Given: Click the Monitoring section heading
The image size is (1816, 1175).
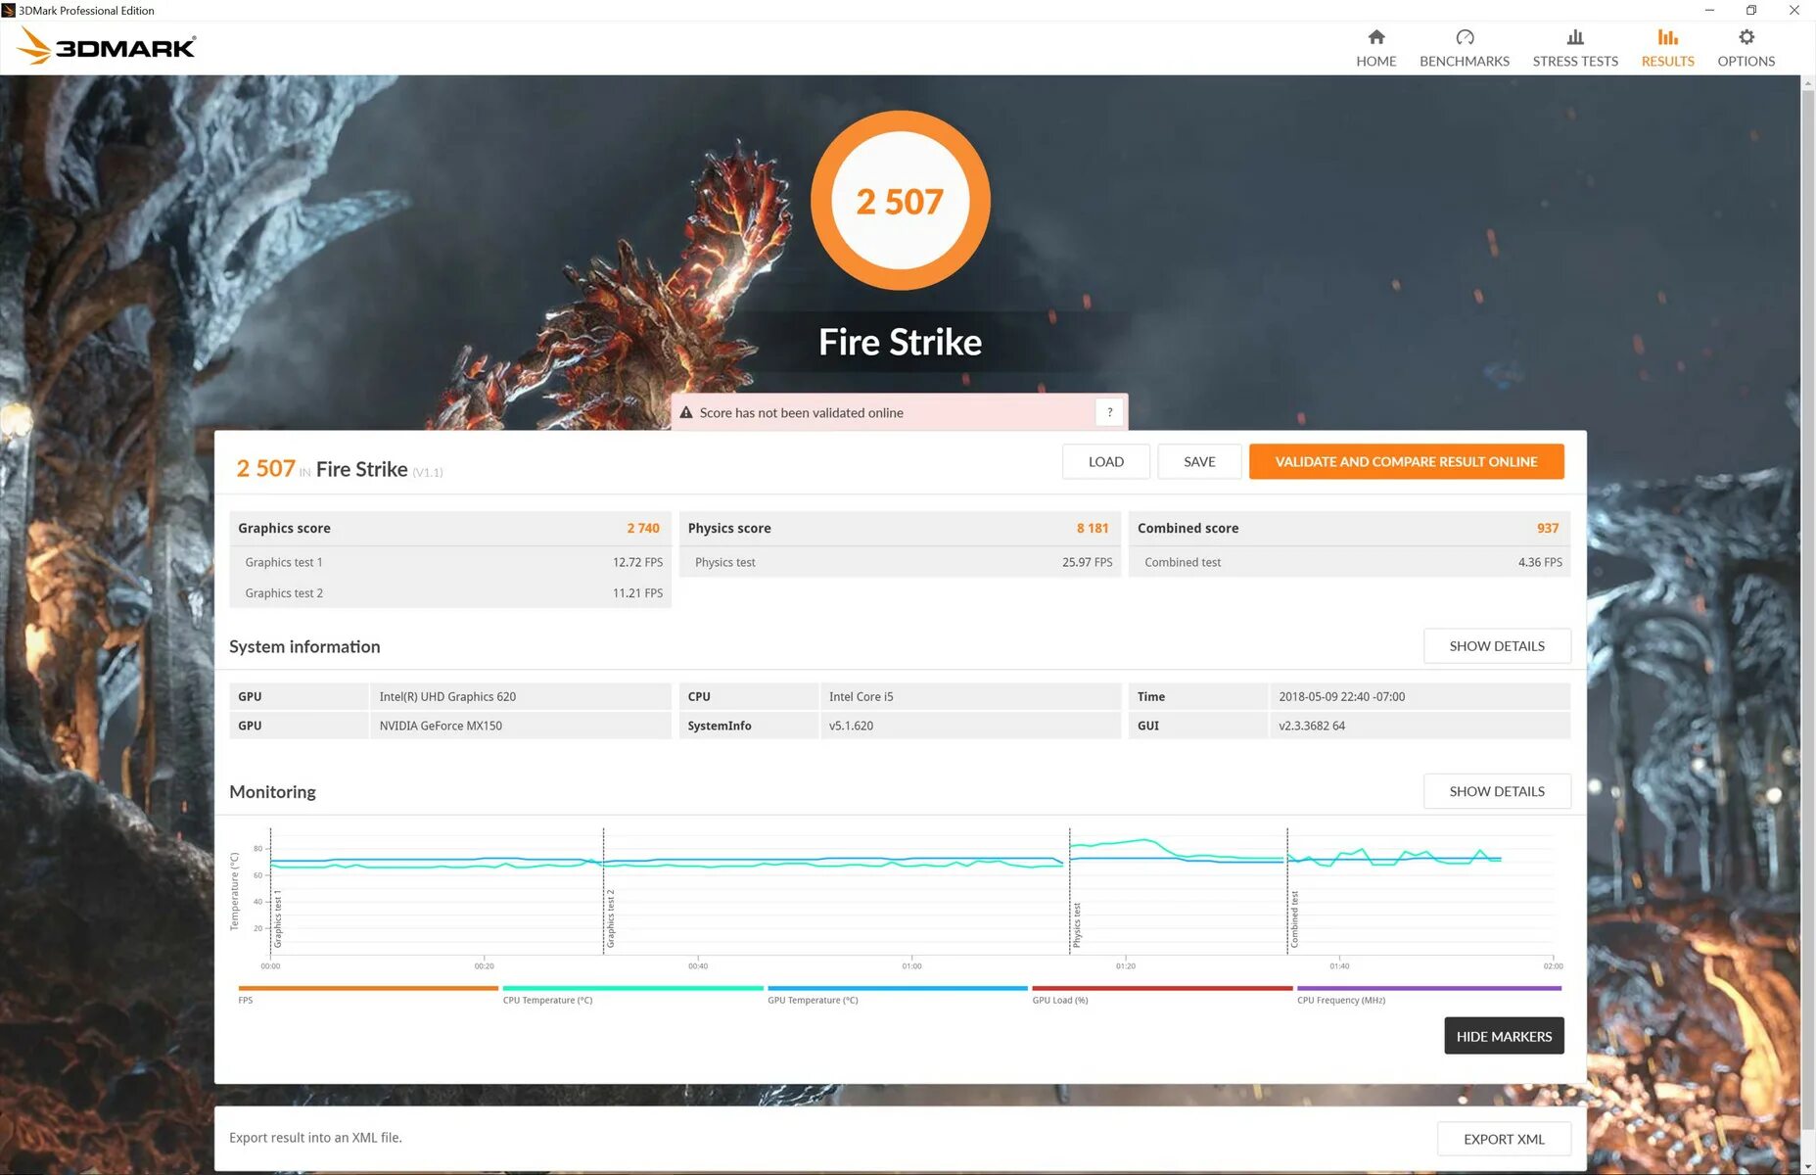Looking at the screenshot, I should [272, 791].
